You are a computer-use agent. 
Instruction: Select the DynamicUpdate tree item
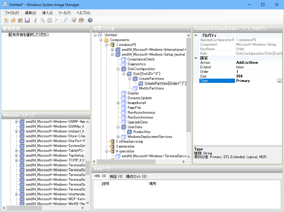[x=139, y=98]
